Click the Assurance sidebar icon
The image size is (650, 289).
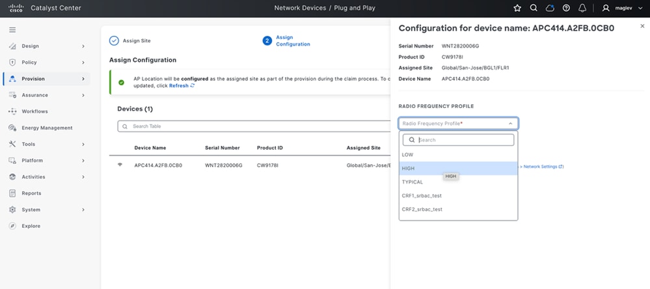[12, 95]
